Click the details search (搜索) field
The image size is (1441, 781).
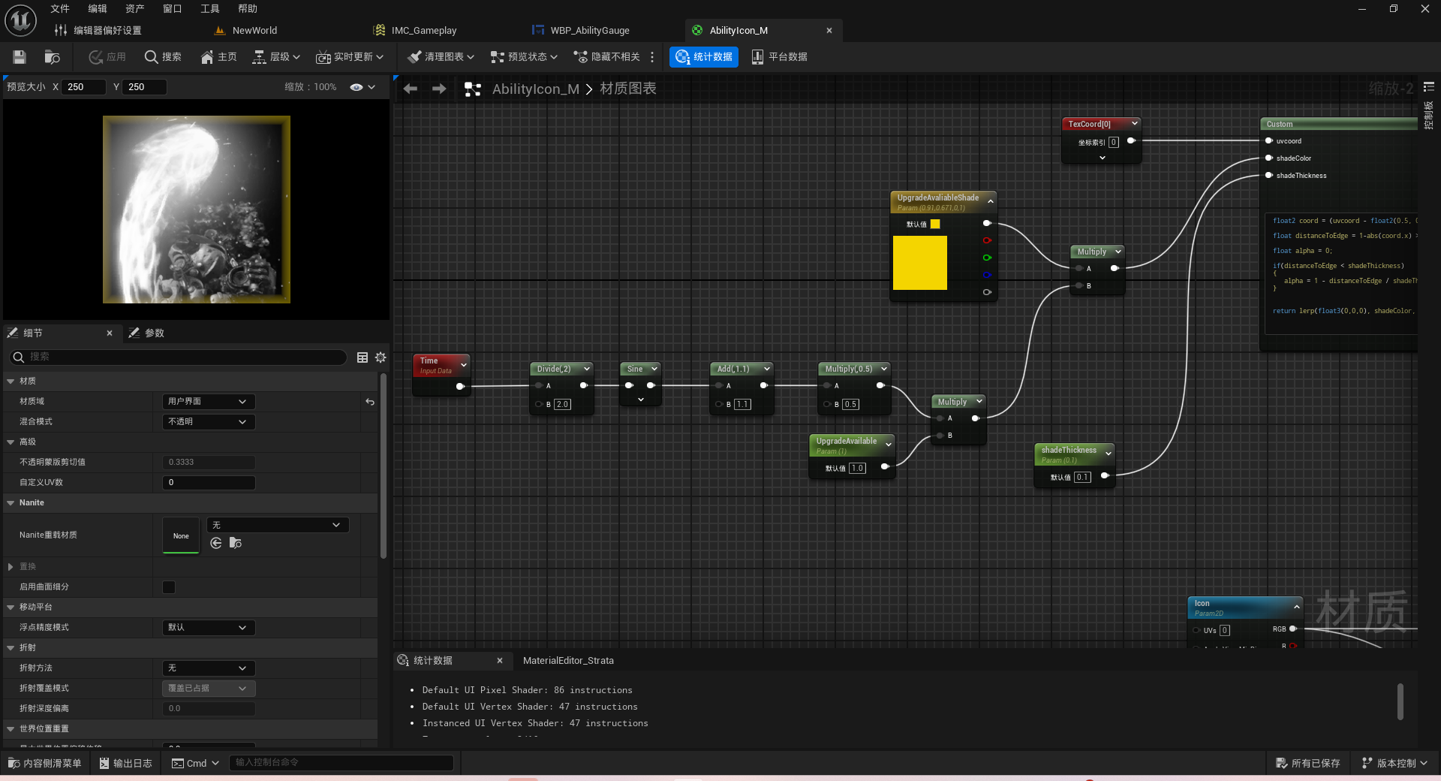pyautogui.click(x=178, y=357)
